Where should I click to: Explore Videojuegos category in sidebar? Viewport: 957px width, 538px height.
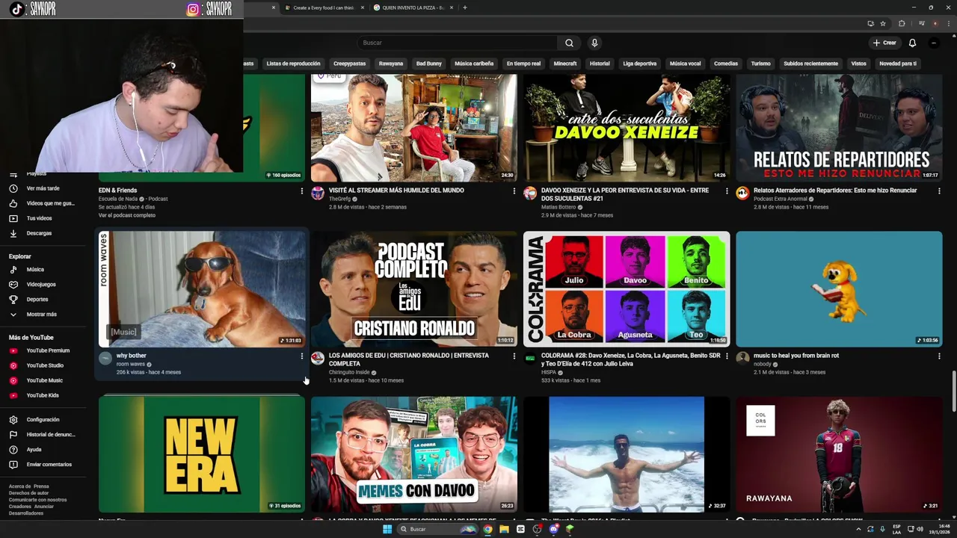point(41,284)
